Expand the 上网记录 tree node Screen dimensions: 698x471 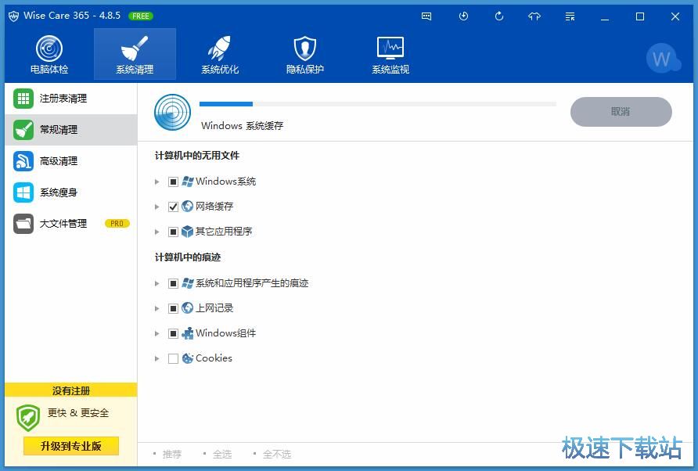click(157, 308)
